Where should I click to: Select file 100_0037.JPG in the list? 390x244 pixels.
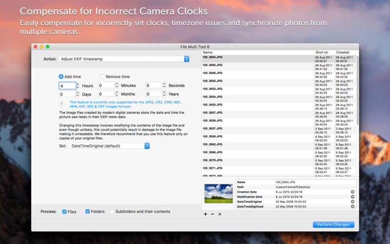(279, 130)
